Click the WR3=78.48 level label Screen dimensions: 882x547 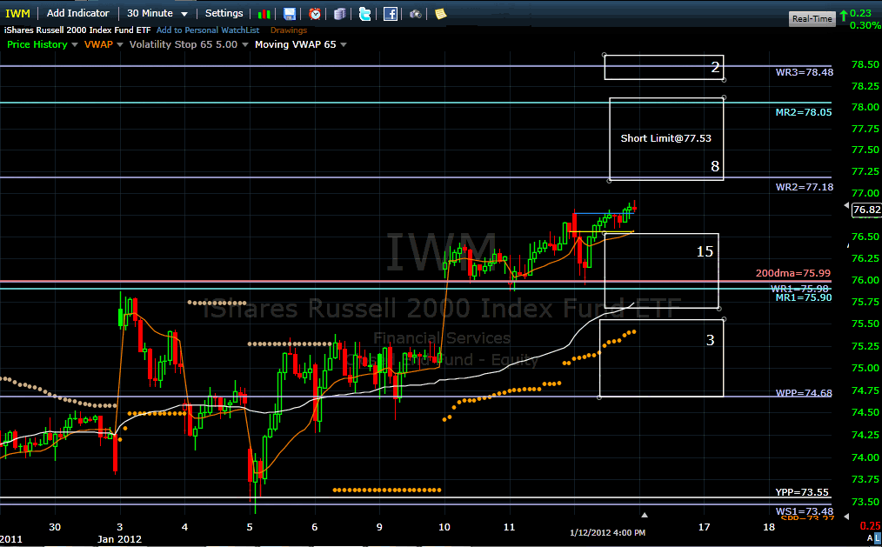tap(805, 72)
